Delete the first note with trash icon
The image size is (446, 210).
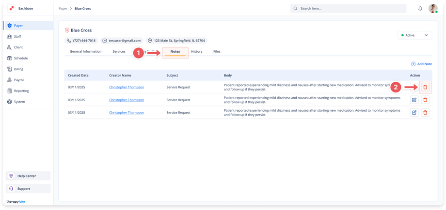(x=425, y=87)
